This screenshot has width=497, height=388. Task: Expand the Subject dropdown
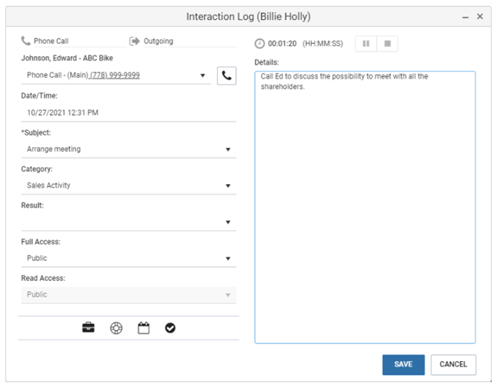coord(228,149)
